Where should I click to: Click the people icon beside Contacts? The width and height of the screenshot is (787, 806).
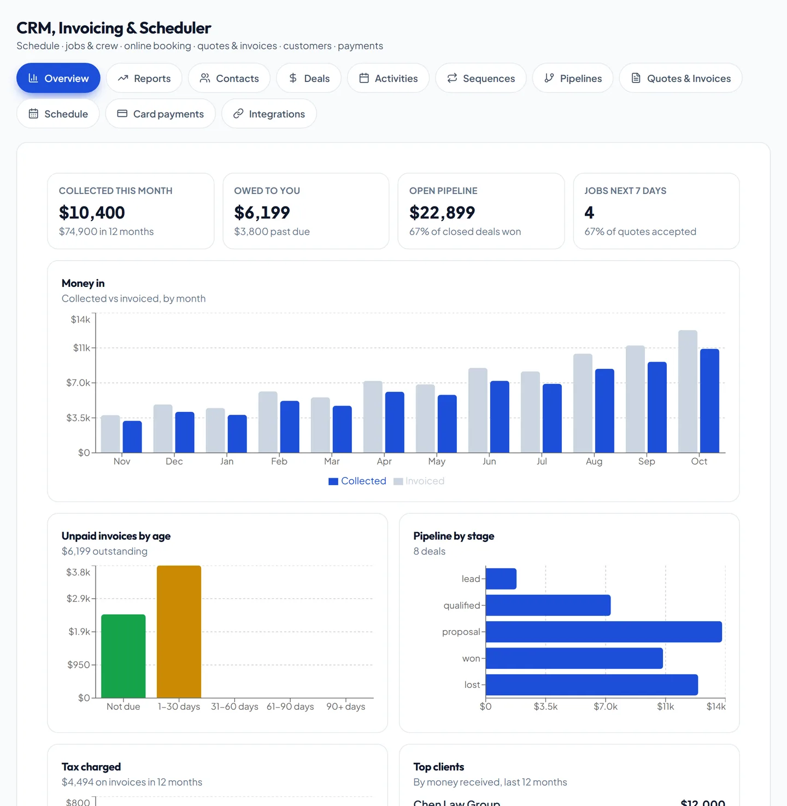tap(205, 78)
